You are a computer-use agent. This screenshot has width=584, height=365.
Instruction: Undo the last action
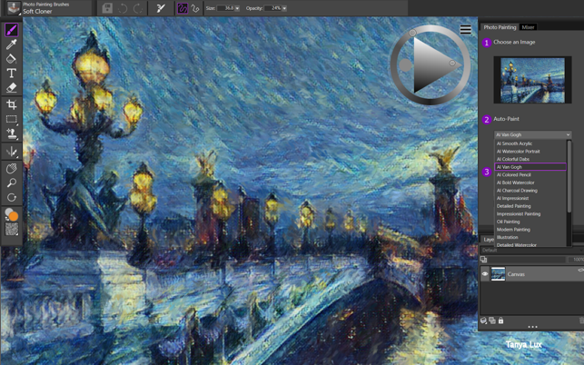coord(123,8)
